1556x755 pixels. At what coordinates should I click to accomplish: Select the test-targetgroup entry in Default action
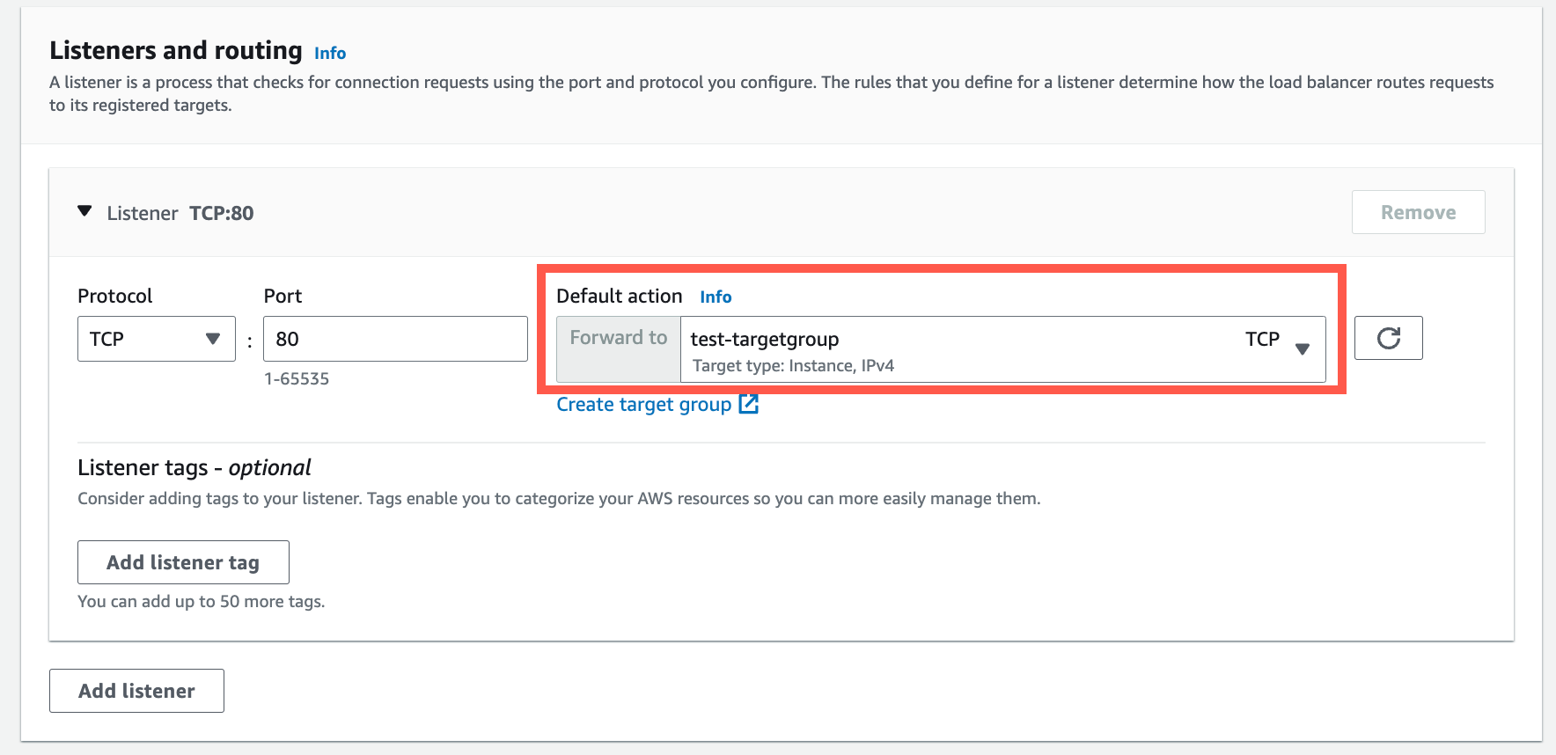764,339
